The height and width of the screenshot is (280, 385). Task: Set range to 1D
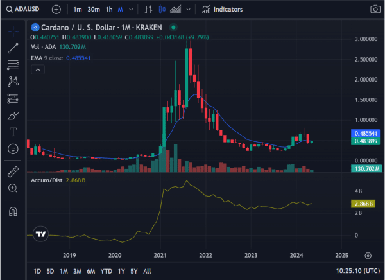[37, 271]
